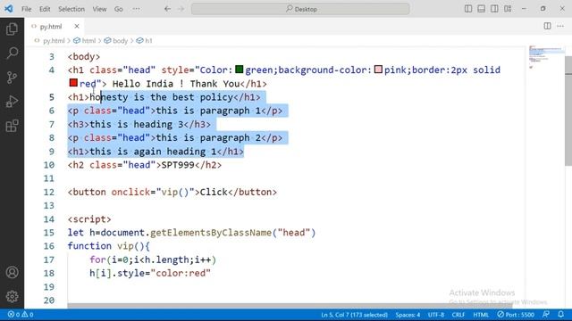Click the "onclick" attribute on line 12
Image resolution: width=572 pixels, height=321 pixels.
130,193
